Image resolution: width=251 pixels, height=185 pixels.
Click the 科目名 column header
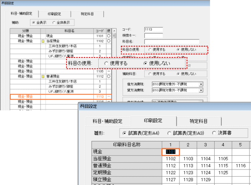tap(69, 31)
